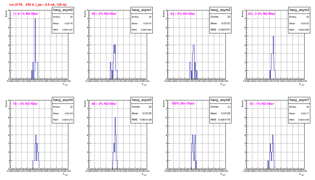
Task: Click the Events axis label of havg_asym2
Action: click(x=164, y=14)
